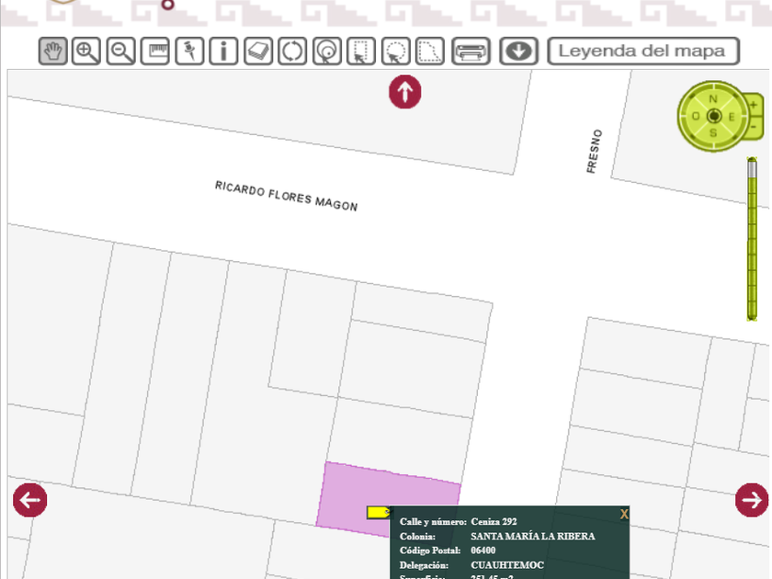This screenshot has width=772, height=579.
Task: Activate the zoom out magnifier tool
Action: [120, 51]
